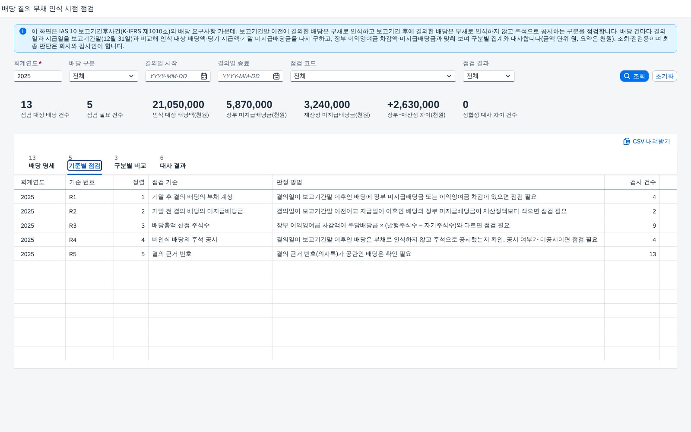Click the blue info icon in the notice banner

coord(23,31)
